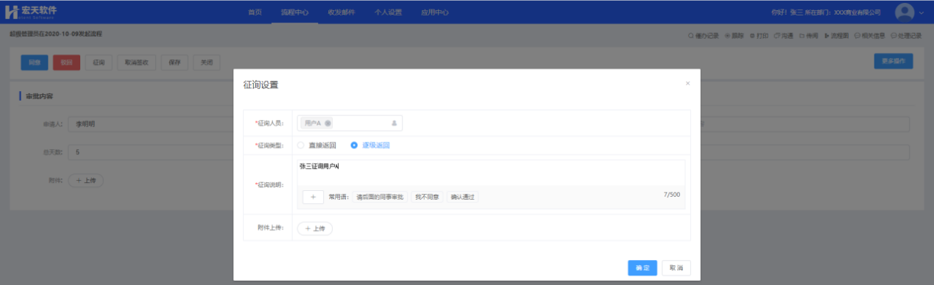The height and width of the screenshot is (285, 934).
Task: Open 催办记录 from the top toolbar
Action: pyautogui.click(x=703, y=35)
